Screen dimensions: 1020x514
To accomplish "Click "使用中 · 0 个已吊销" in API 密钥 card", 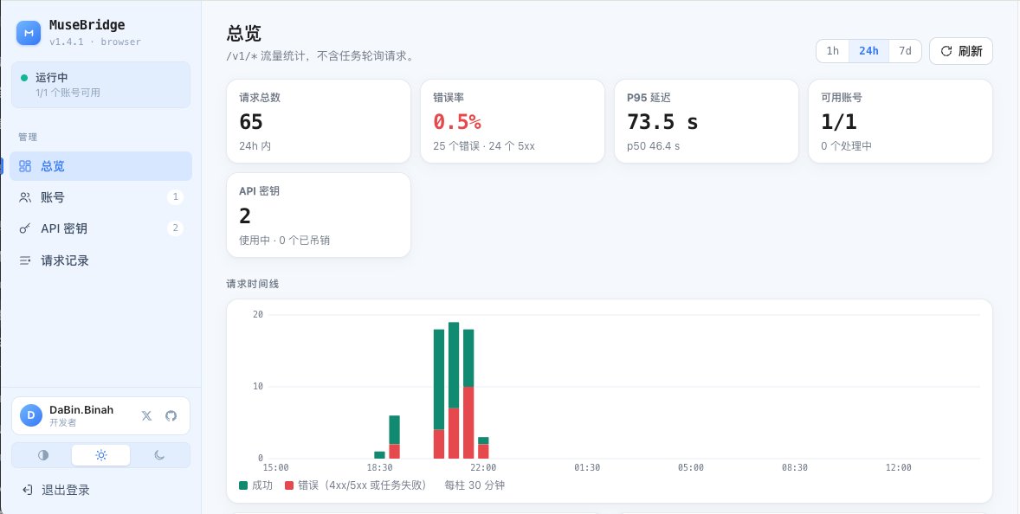I will click(x=284, y=241).
